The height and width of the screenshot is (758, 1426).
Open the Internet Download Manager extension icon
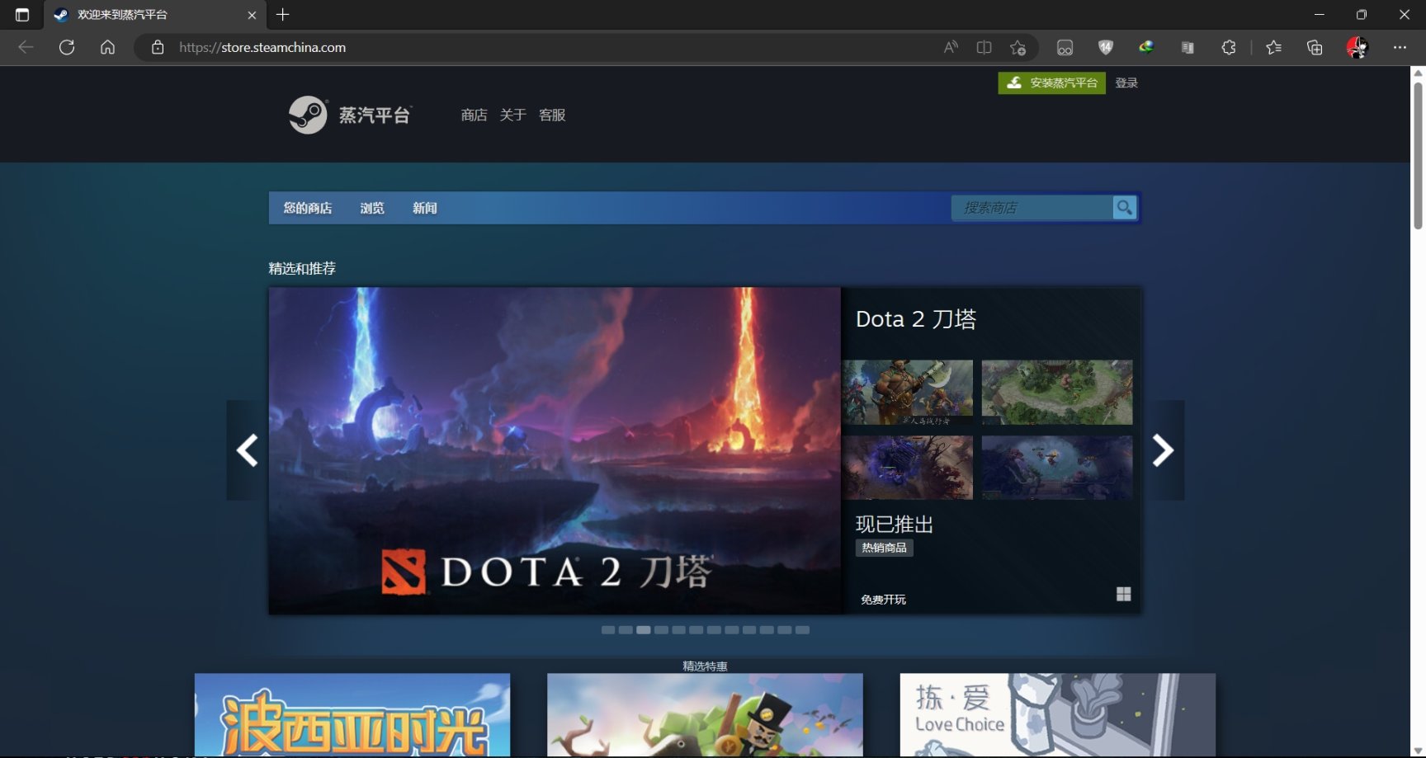[1146, 47]
